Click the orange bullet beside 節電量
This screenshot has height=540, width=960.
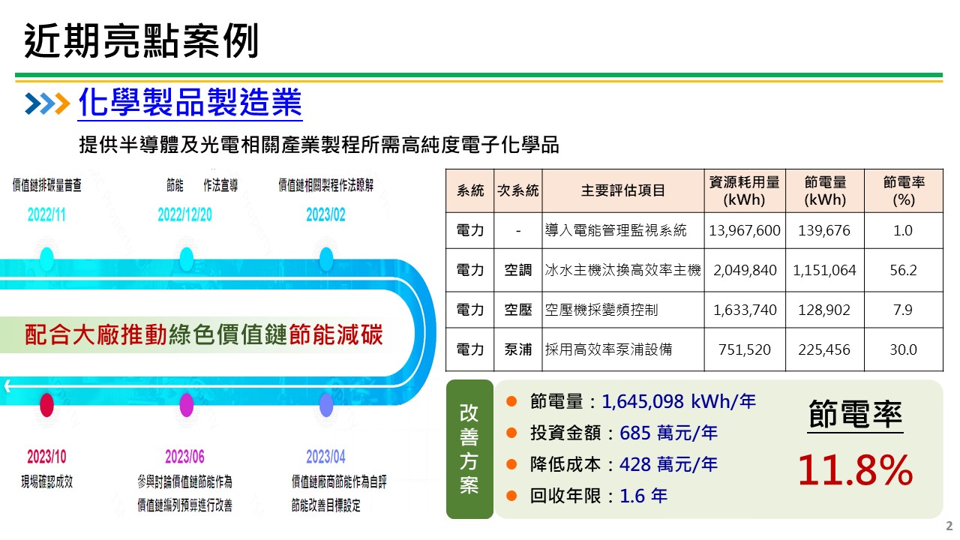pyautogui.click(x=514, y=401)
